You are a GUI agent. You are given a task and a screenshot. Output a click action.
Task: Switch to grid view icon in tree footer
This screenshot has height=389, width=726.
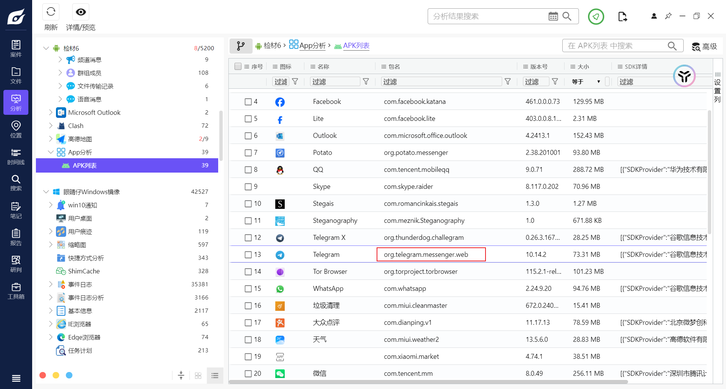pos(198,375)
